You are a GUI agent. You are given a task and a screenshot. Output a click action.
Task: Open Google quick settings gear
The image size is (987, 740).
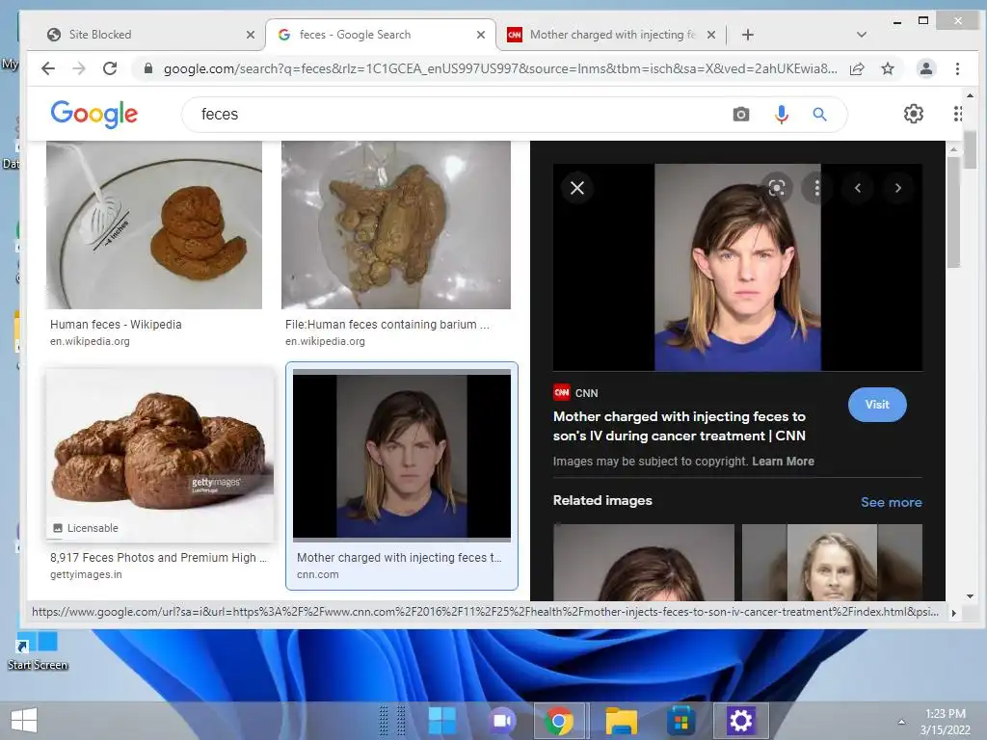click(x=914, y=114)
